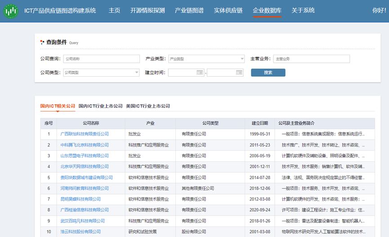Click the 公司类型 column header
The image size is (389, 237).
210,123
